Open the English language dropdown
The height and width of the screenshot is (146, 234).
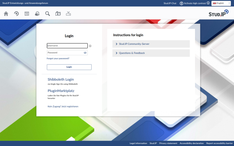221,3
